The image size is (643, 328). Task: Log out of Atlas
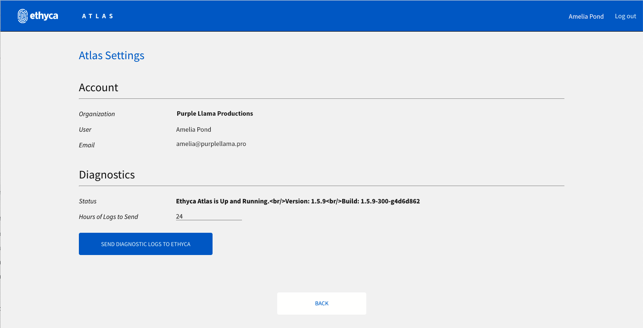625,16
